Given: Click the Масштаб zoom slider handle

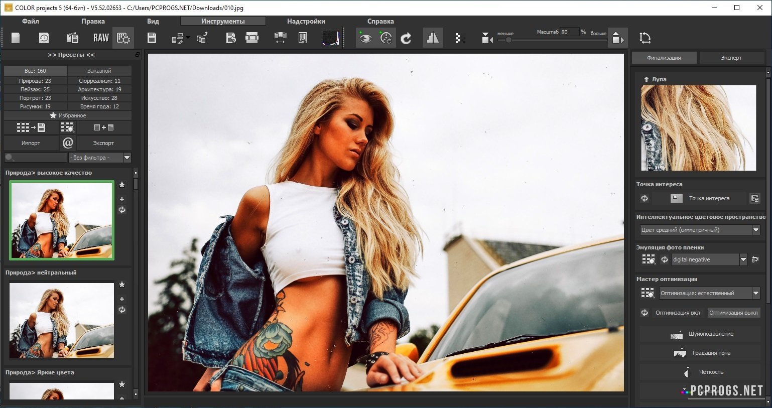Looking at the screenshot, I should [x=508, y=40].
